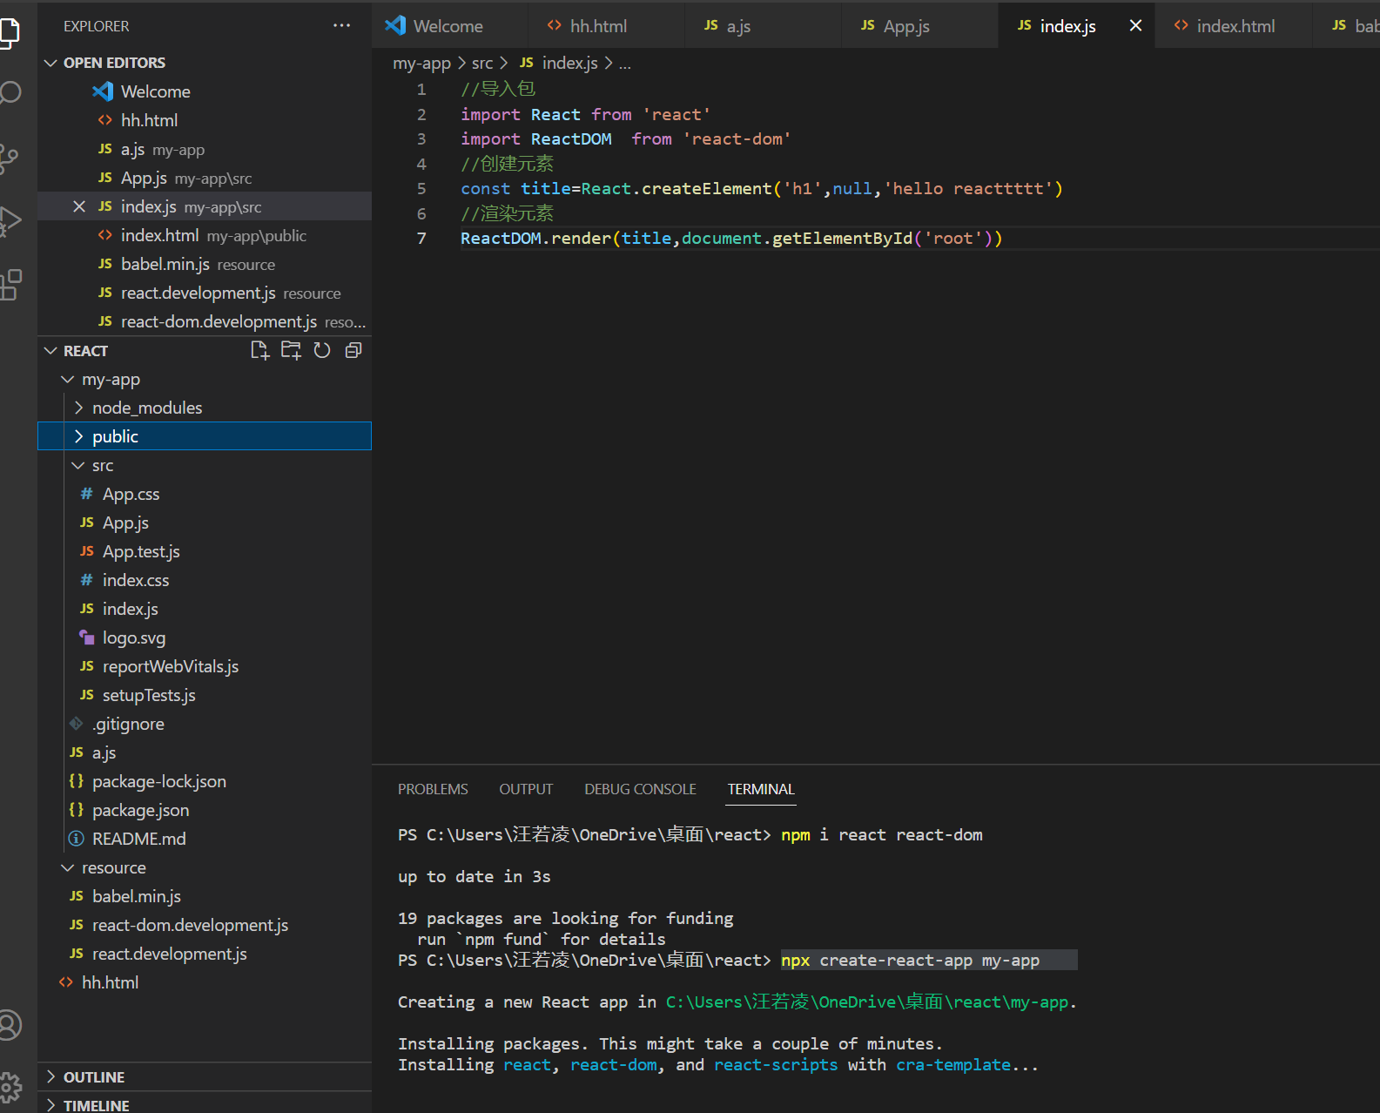This screenshot has width=1380, height=1113.
Task: Open the Explorer more actions ellipsis
Action: pyautogui.click(x=341, y=26)
